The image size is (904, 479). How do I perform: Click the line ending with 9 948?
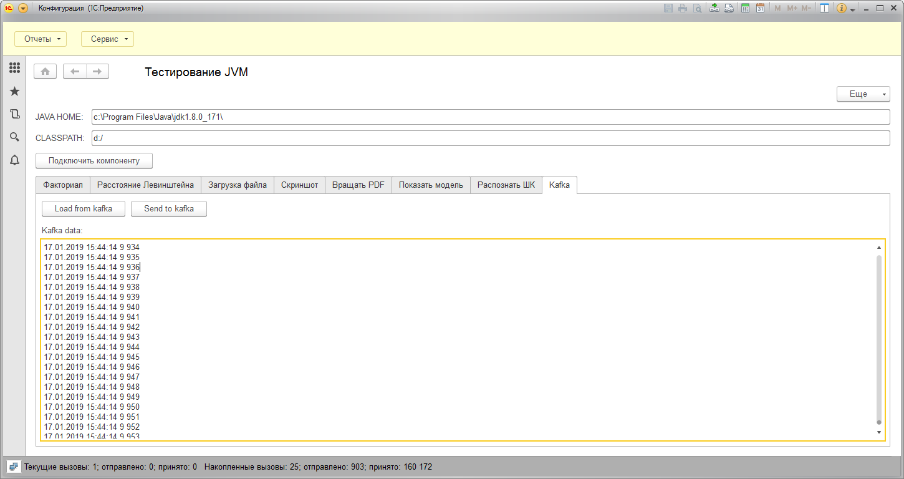(x=92, y=387)
